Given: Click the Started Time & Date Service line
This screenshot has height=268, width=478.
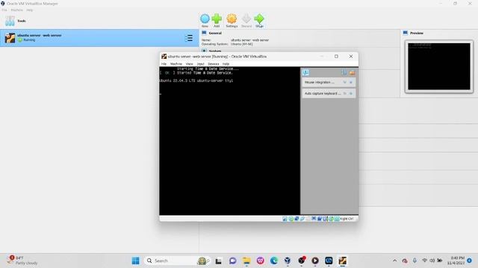Looking at the screenshot, I should pos(196,73).
